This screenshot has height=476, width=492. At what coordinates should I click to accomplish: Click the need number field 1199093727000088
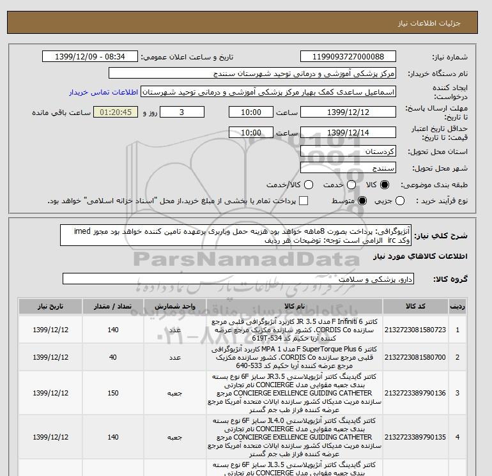tap(348, 56)
